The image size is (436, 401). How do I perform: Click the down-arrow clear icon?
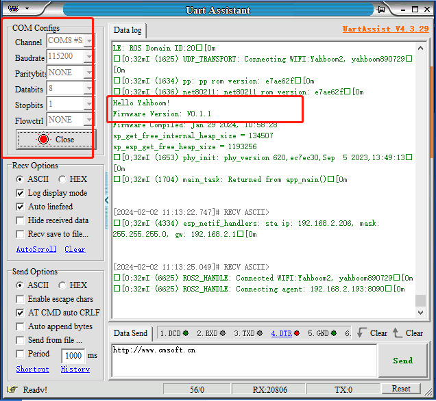coord(361,333)
